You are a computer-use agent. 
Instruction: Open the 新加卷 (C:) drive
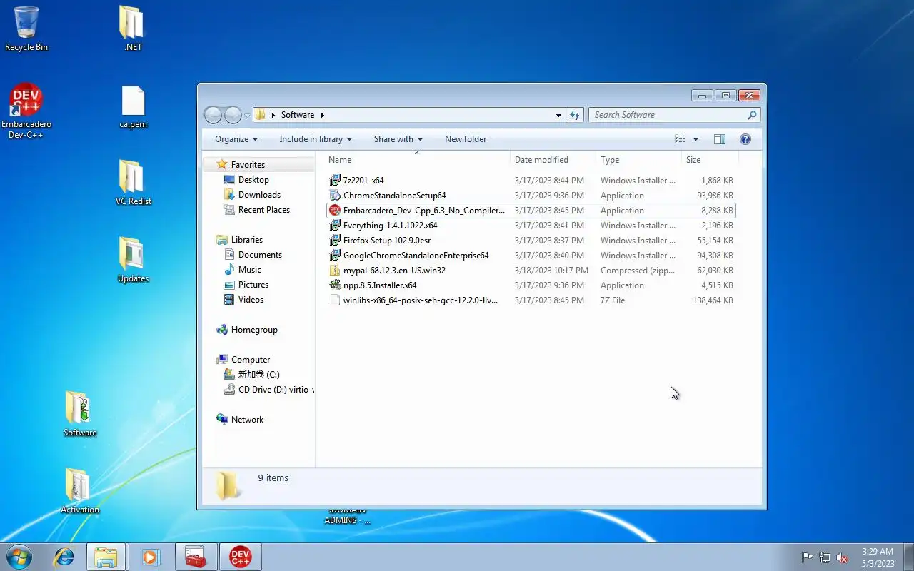(258, 375)
